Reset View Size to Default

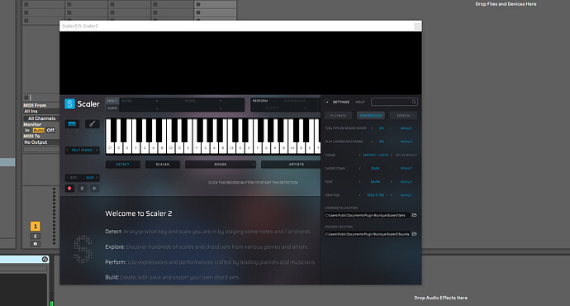click(406, 195)
